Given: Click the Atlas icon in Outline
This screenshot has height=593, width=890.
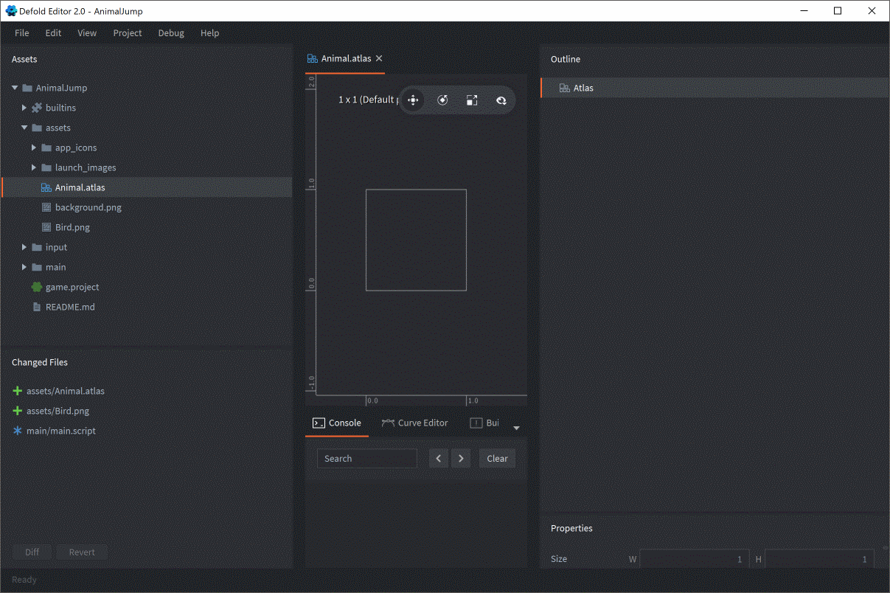Looking at the screenshot, I should pos(564,88).
